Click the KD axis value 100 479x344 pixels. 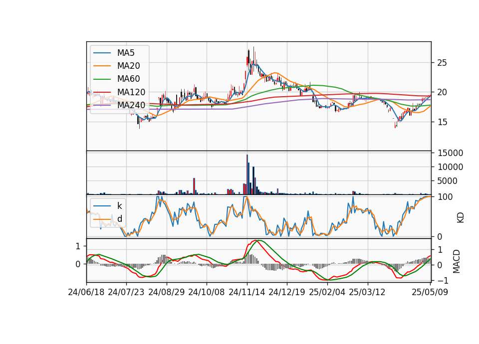[445, 197]
